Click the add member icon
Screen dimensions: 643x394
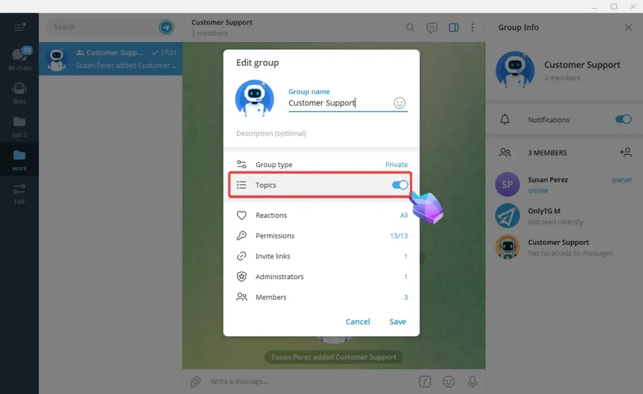(625, 152)
